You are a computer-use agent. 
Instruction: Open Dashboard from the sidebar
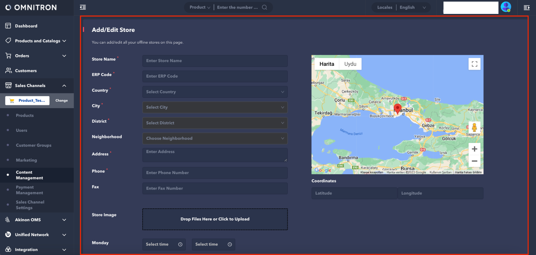pyautogui.click(x=26, y=26)
